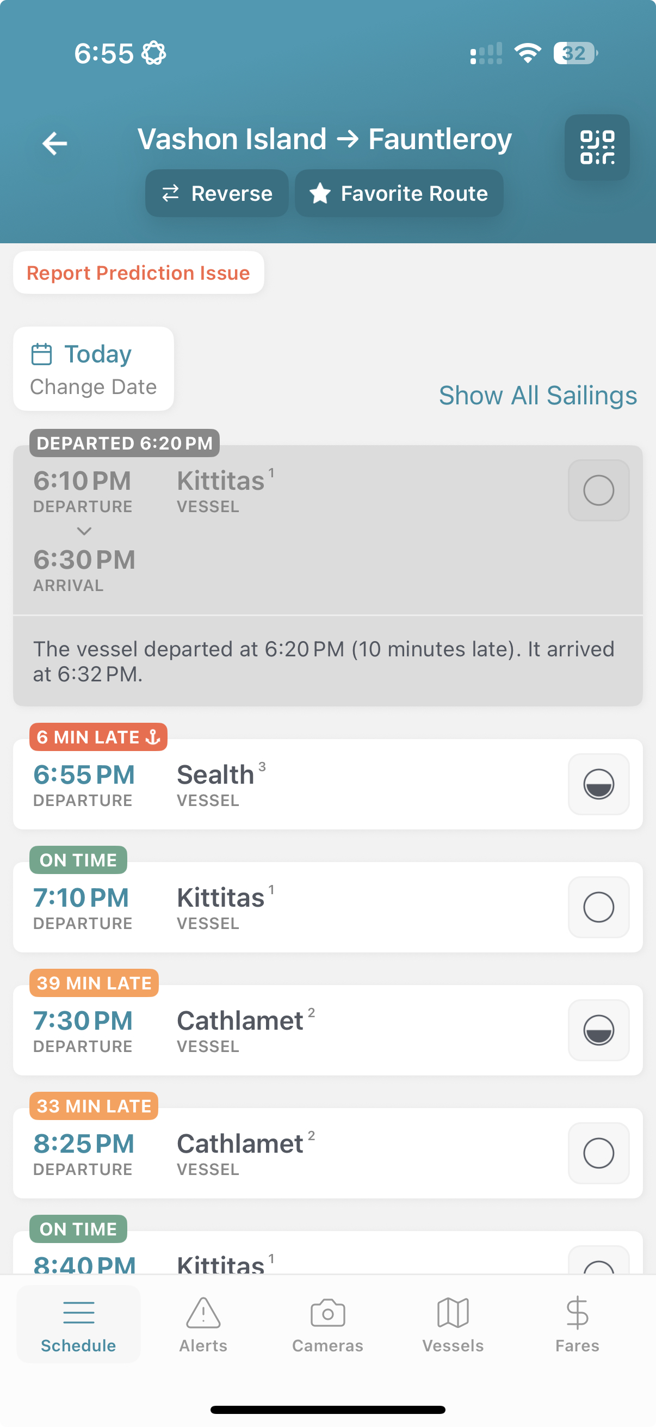Open the QR code scanner icon

(597, 147)
